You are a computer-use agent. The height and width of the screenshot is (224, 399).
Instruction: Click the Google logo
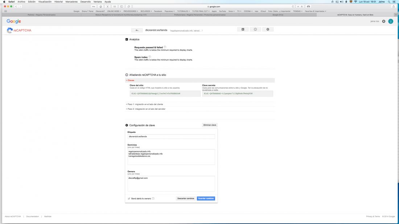(14, 21)
